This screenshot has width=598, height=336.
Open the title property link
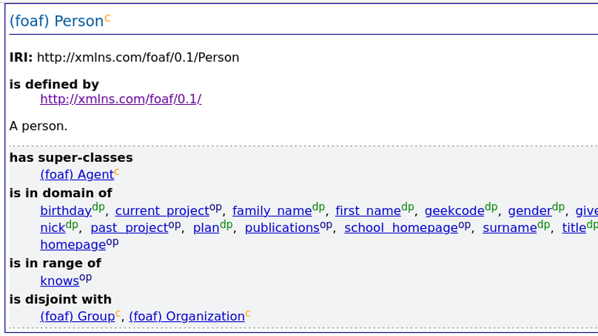click(574, 228)
